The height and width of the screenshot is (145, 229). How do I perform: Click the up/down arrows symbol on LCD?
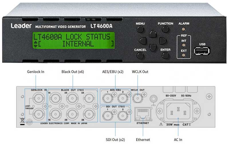point(35,44)
